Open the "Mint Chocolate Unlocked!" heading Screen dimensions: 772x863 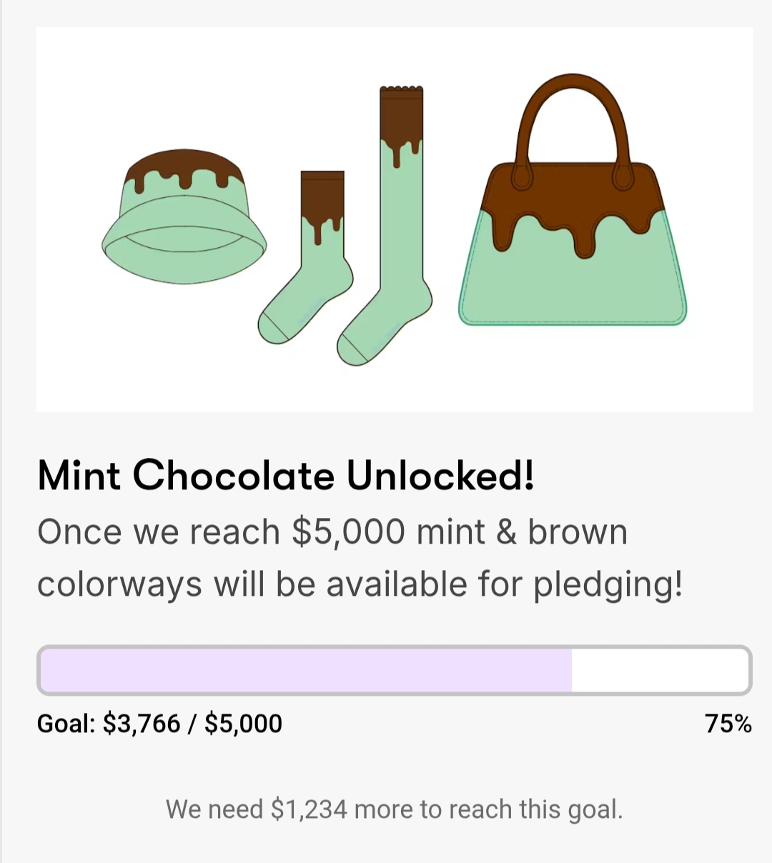pos(286,476)
